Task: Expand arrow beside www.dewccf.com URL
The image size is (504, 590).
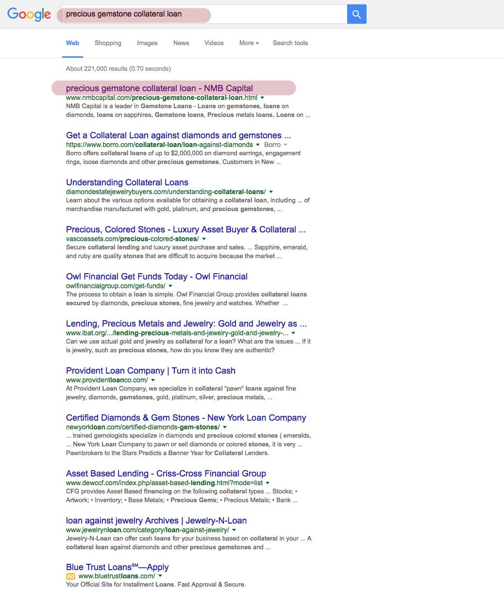Action: (x=267, y=483)
